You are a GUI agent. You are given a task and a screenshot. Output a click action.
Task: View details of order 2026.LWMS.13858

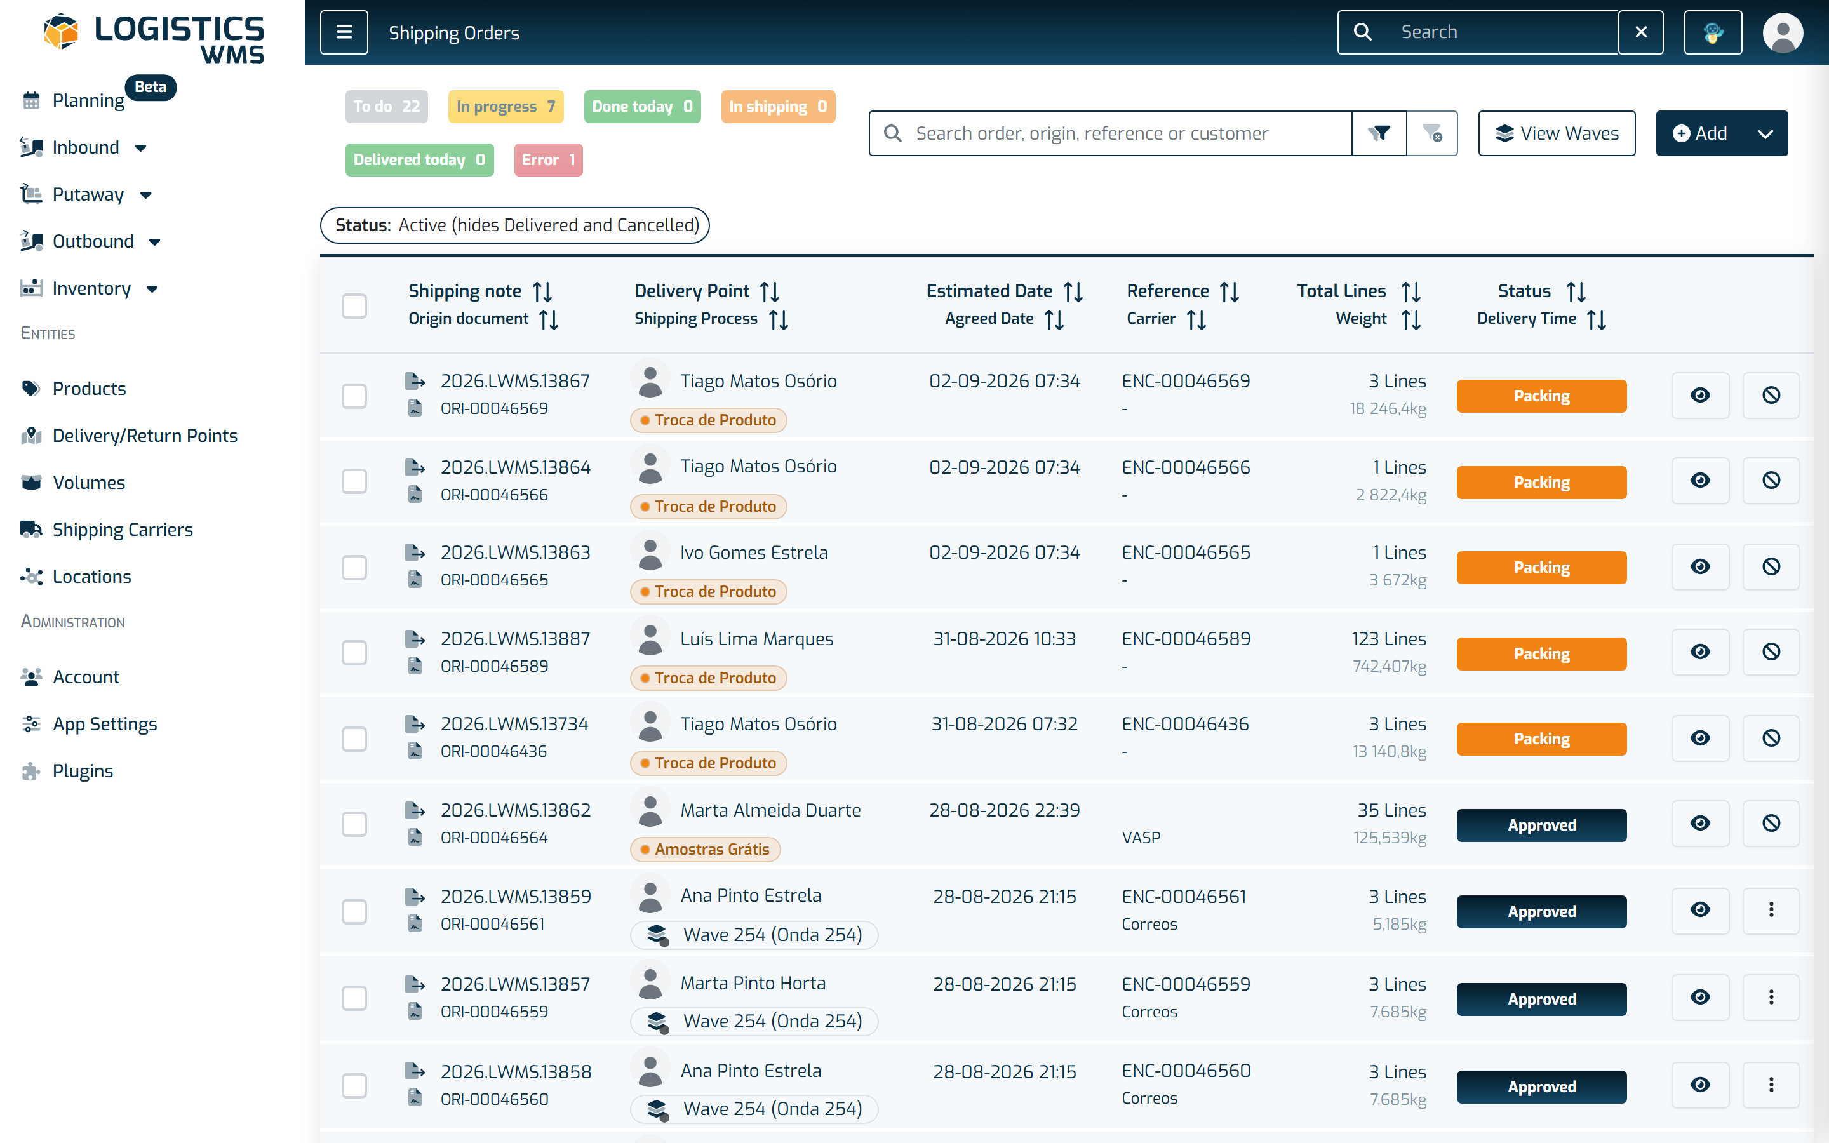1701,1086
